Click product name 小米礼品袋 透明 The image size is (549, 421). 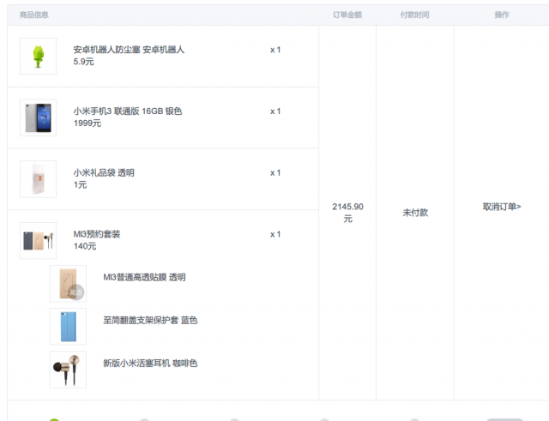pyautogui.click(x=104, y=173)
